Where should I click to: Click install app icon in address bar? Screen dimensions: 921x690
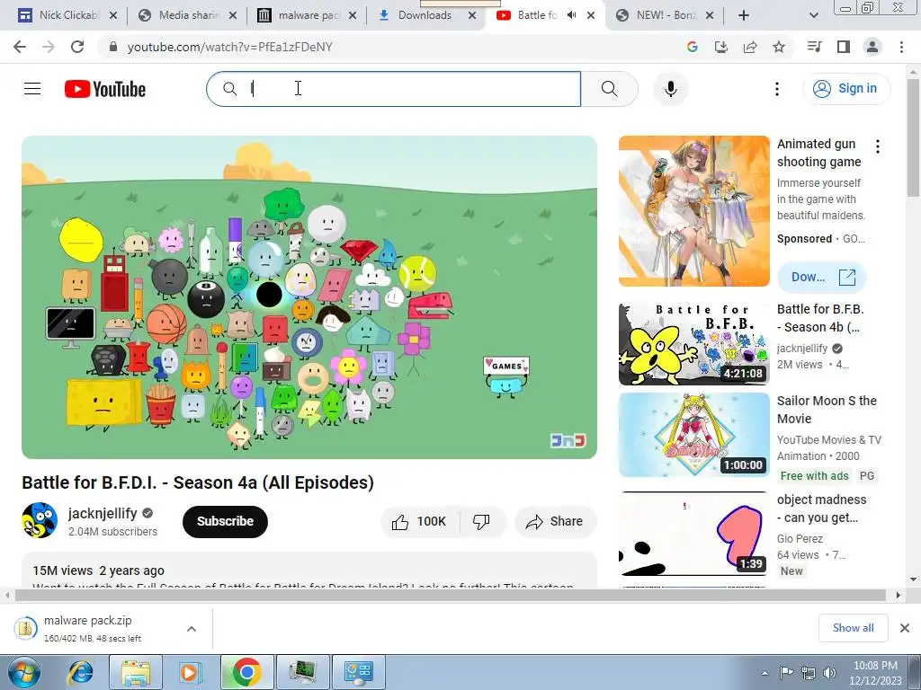click(x=720, y=47)
